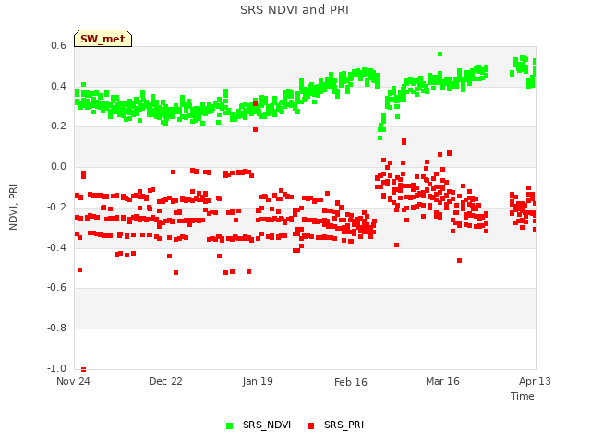This screenshot has width=591, height=443.
Task: Select the Mar 16 x-axis label
Action: tap(442, 381)
